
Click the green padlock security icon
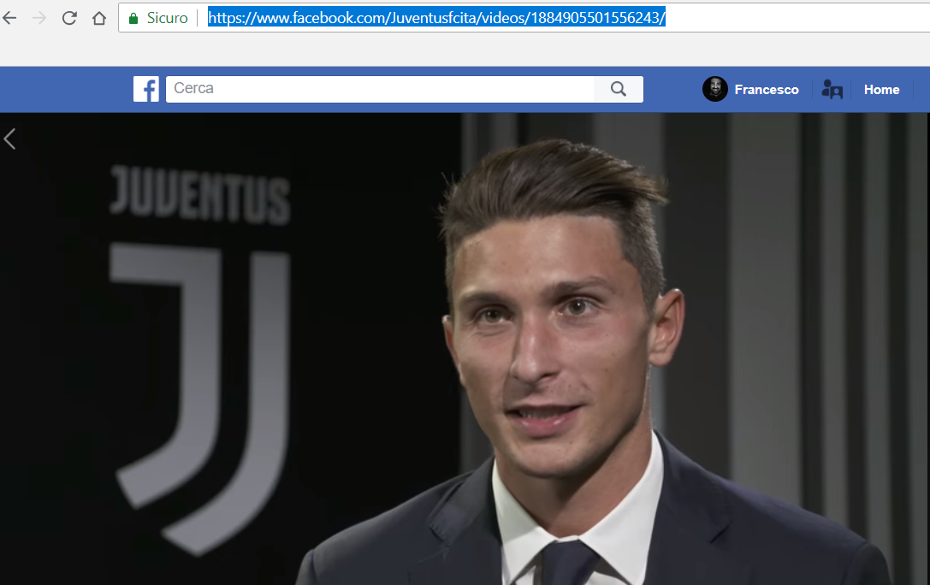[133, 18]
